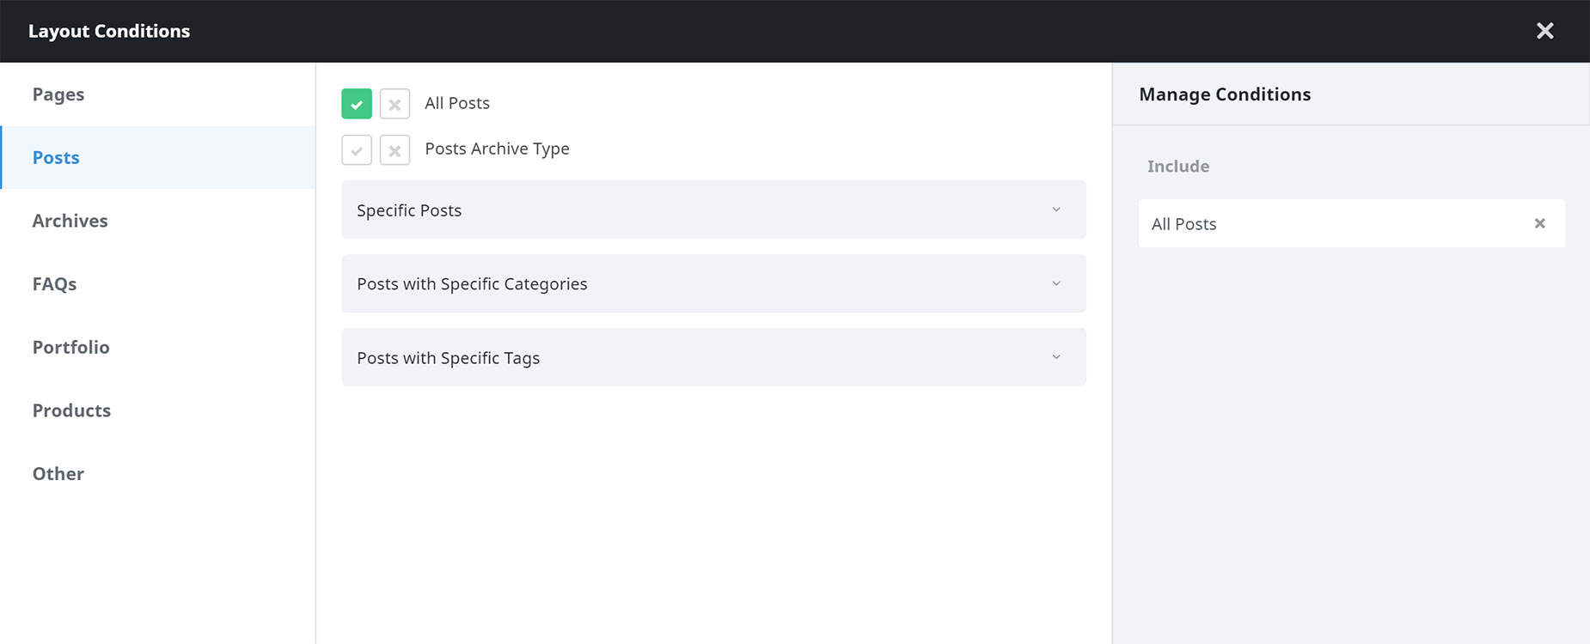1590x644 pixels.
Task: Uncheck the green All Posts include checkbox
Action: tap(357, 104)
